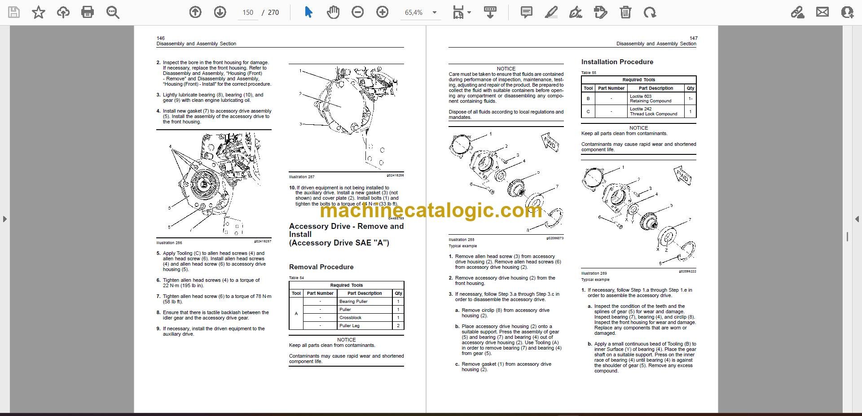Click the trash delete icon
This screenshot has width=862, height=416.
(625, 12)
